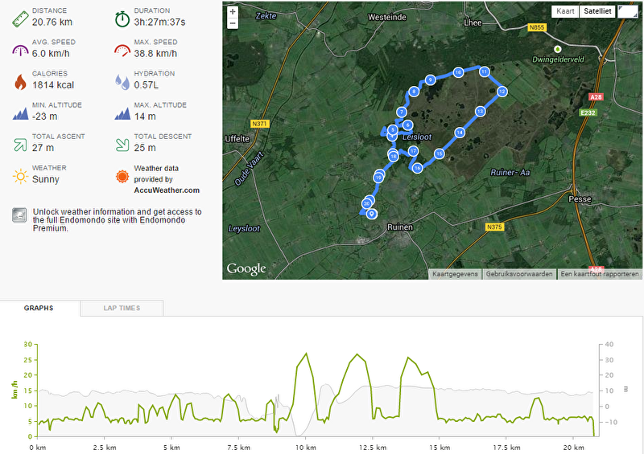The height and width of the screenshot is (454, 644).
Task: Click the route start location pin
Action: pyautogui.click(x=372, y=214)
